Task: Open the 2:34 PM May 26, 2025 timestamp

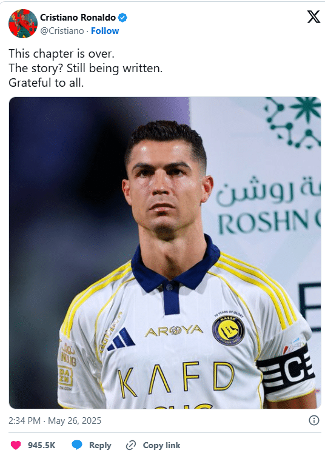Action: (x=55, y=421)
